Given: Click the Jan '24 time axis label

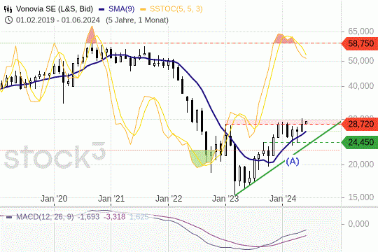Looking at the screenshot, I should point(283,199).
